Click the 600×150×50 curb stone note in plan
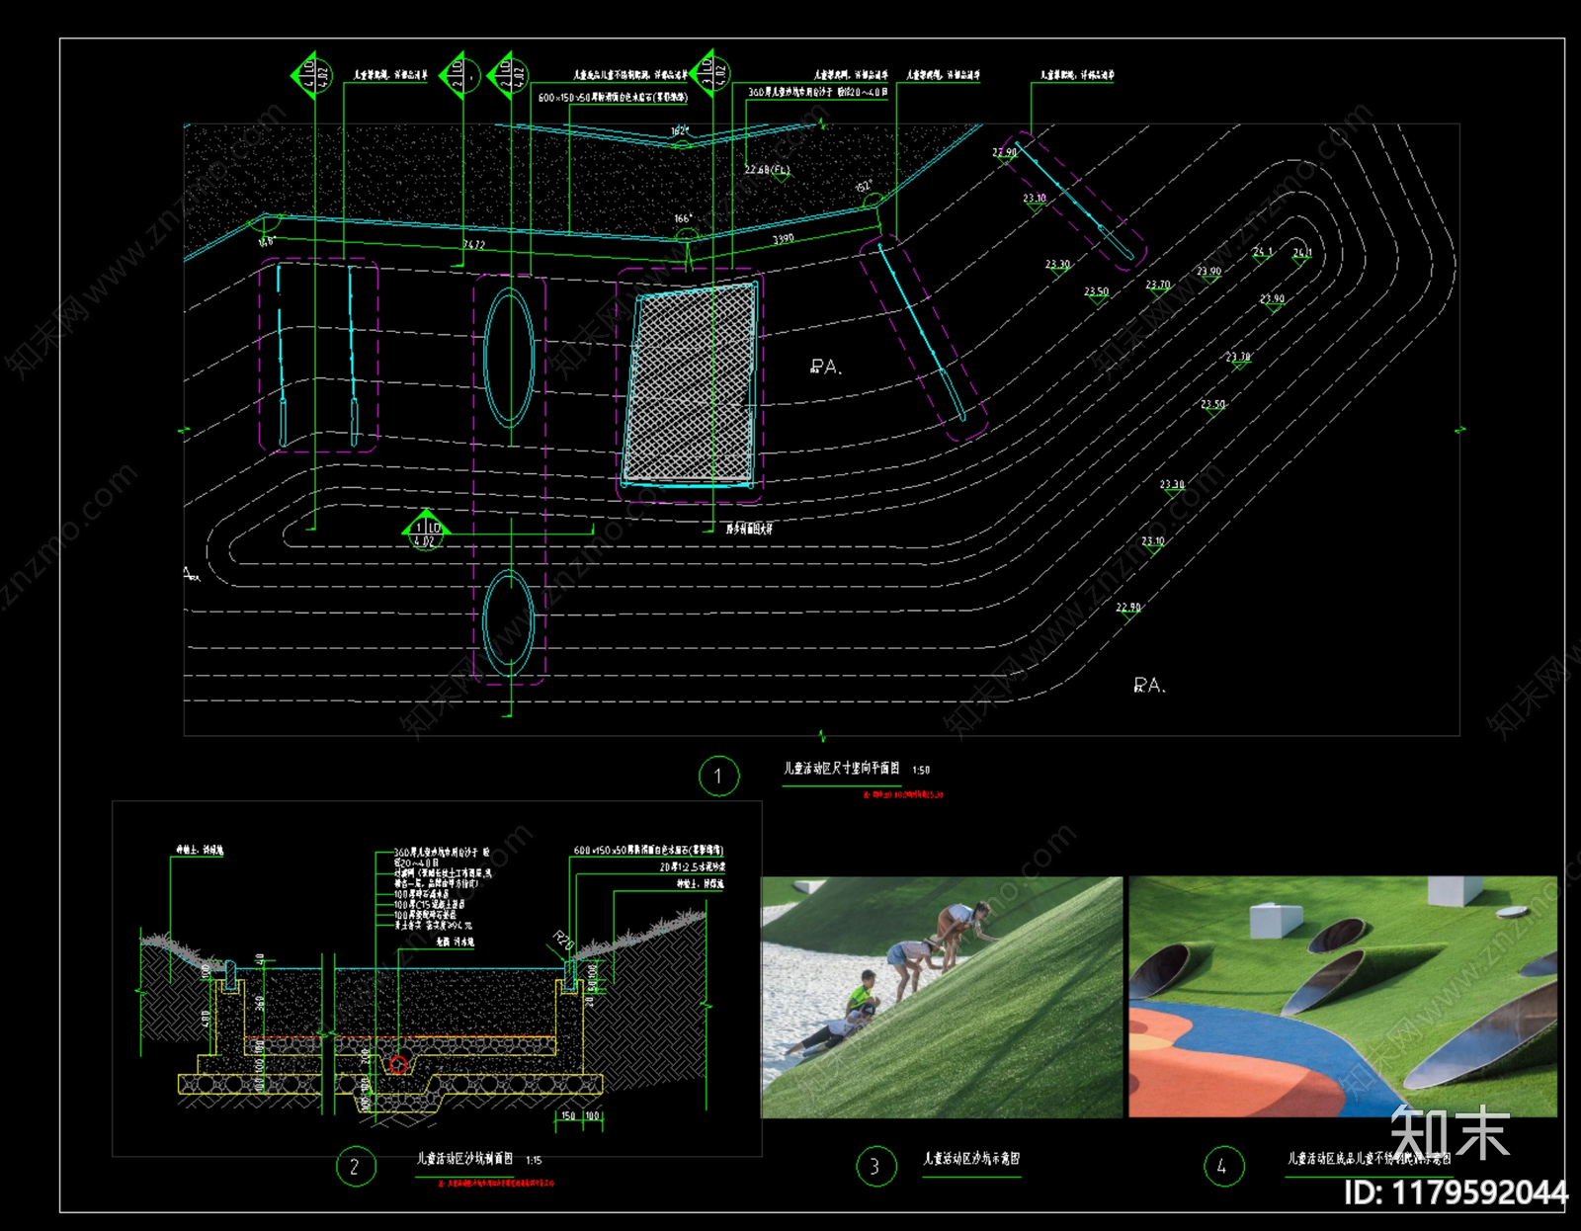Viewport: 1581px width, 1231px height. pos(613,97)
